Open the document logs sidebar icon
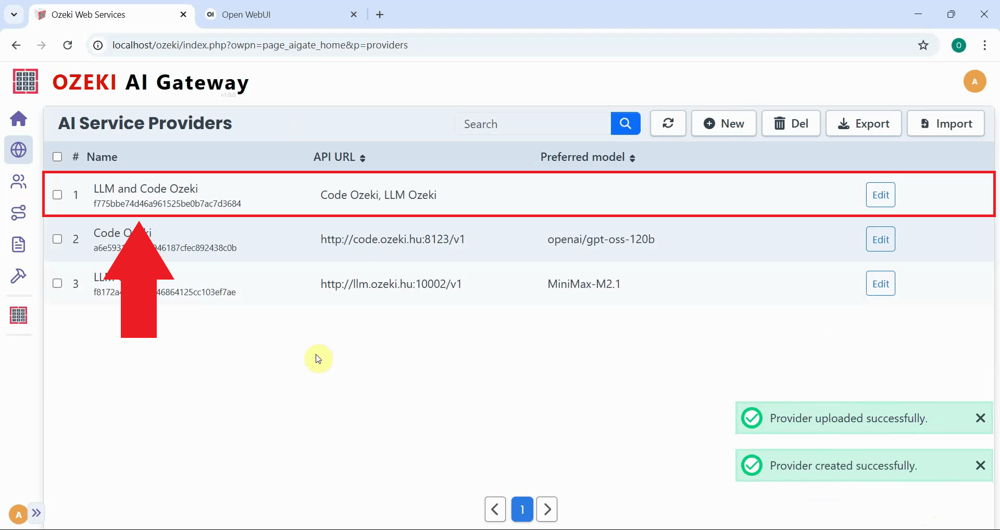1000x530 pixels. pos(19,244)
